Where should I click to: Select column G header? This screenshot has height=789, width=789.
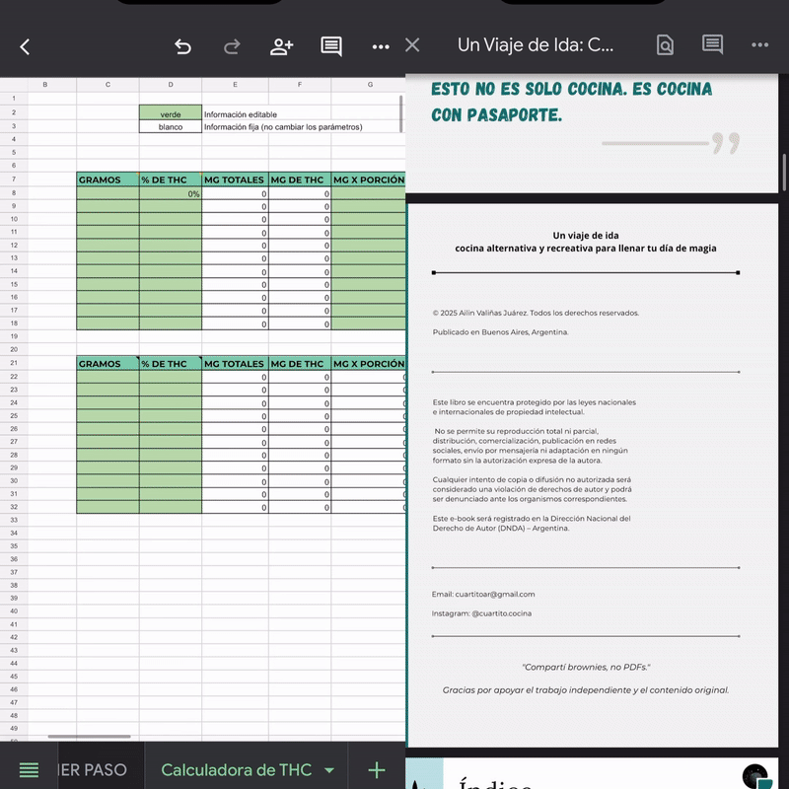[x=370, y=85]
